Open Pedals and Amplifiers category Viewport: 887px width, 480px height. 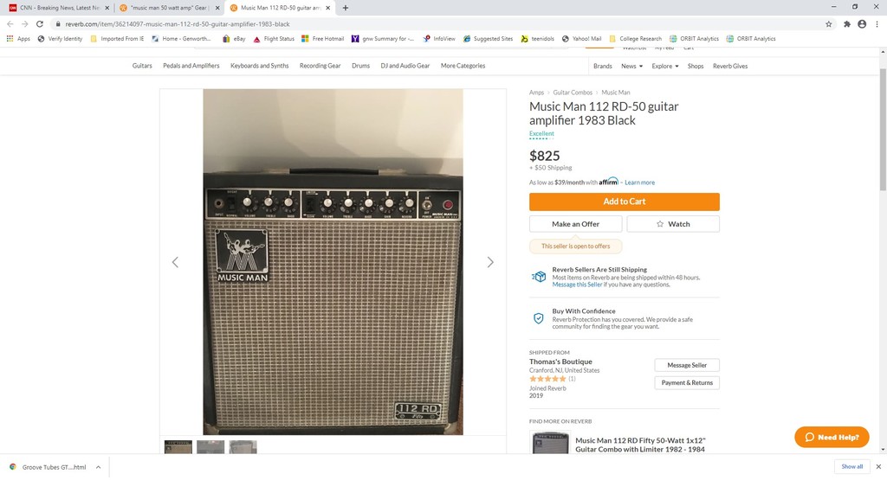point(191,66)
